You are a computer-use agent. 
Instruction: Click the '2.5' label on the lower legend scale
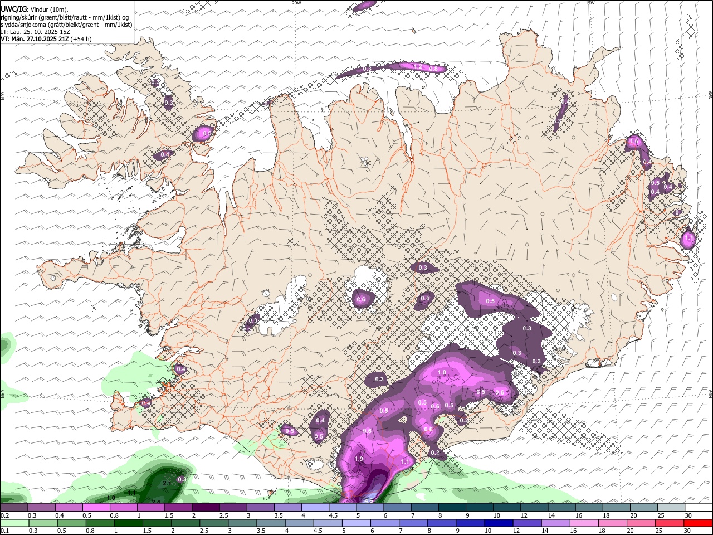(204, 531)
